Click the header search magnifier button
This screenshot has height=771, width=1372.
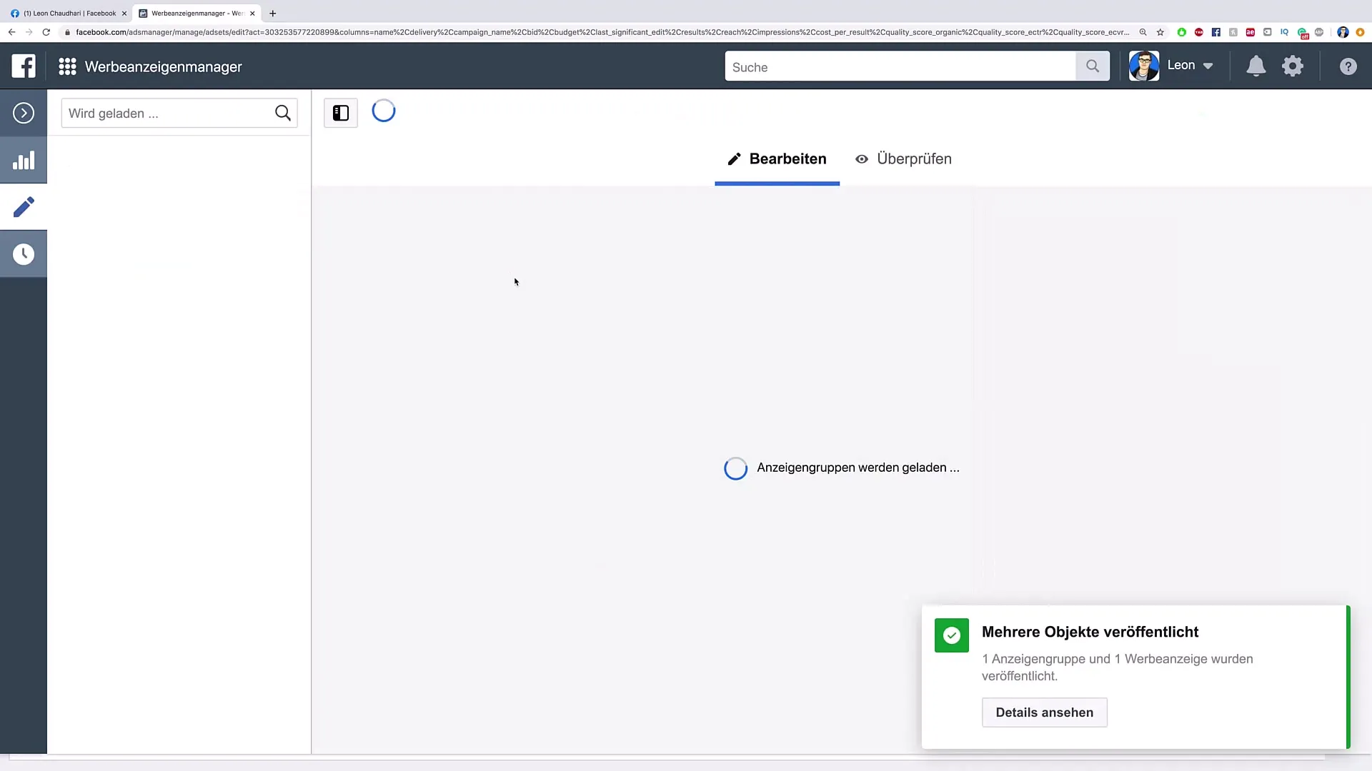pos(1093,66)
